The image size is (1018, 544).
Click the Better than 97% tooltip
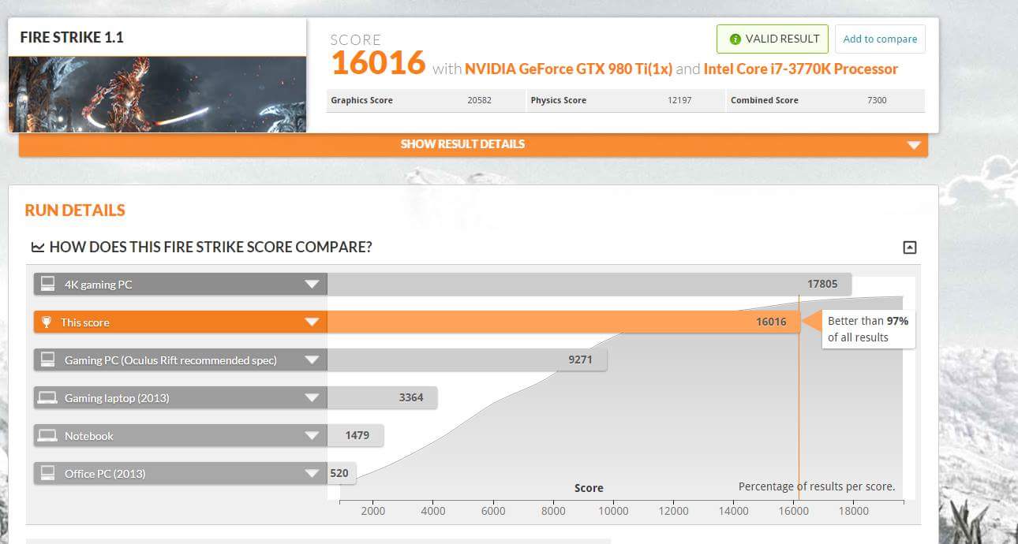[868, 329]
